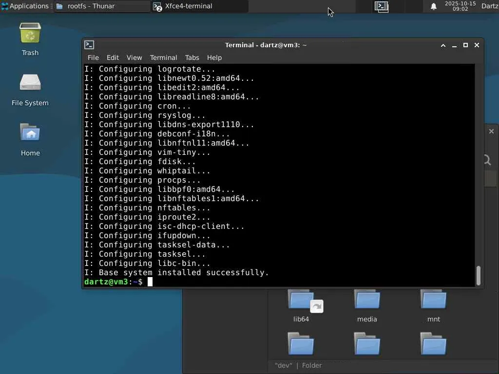
Task: Click the 'Configuring logrotate...' line
Action: [157, 69]
